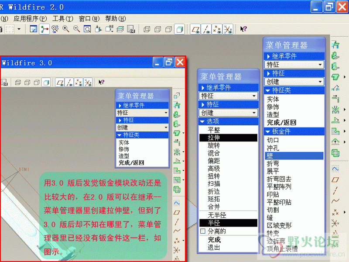This screenshot has height=262, width=349.
Task: Click the datum axis icon in Wildfire 3.0 side toolbar
Action: click(177, 222)
